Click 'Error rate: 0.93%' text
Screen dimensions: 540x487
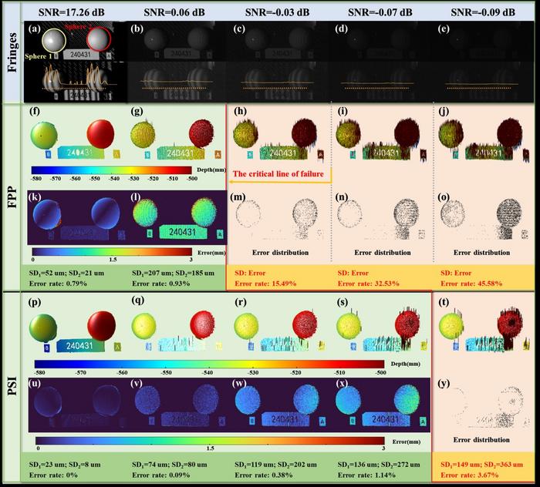pos(160,284)
